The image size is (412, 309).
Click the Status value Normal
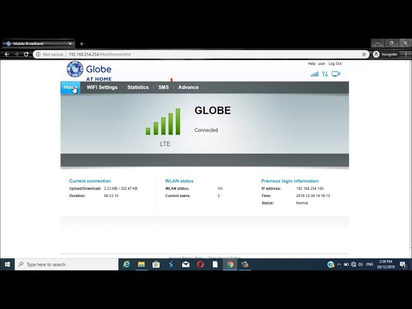pyautogui.click(x=302, y=203)
